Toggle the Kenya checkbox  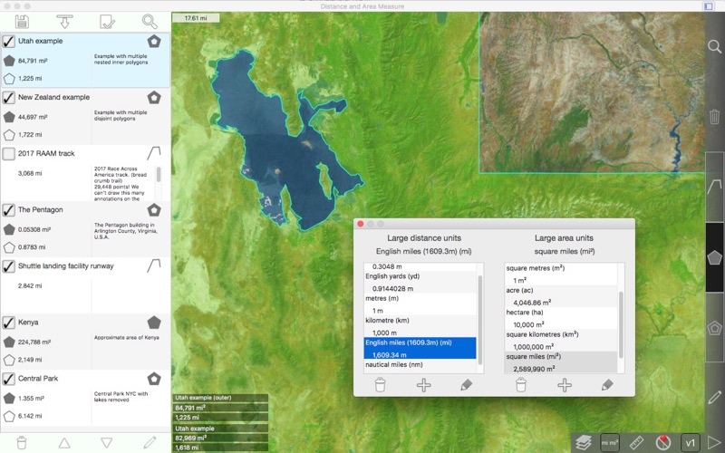point(9,323)
